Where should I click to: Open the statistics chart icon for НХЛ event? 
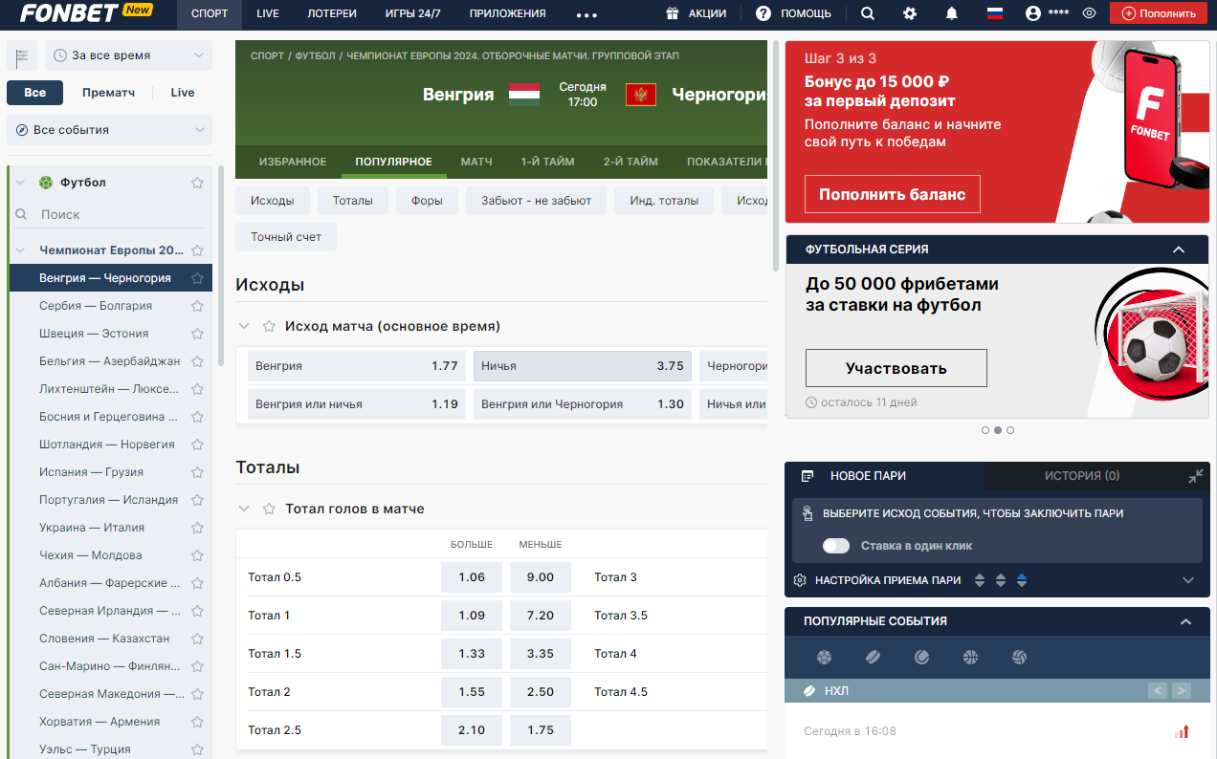pos(1182,731)
